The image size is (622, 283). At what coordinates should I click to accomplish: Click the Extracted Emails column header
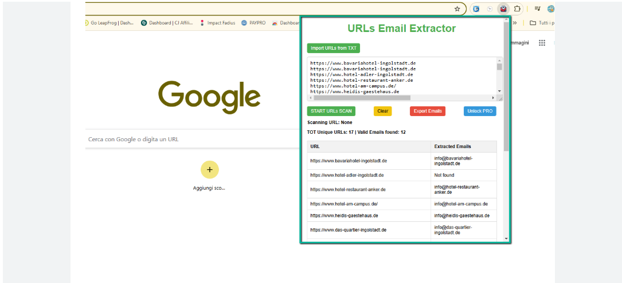[464, 147]
